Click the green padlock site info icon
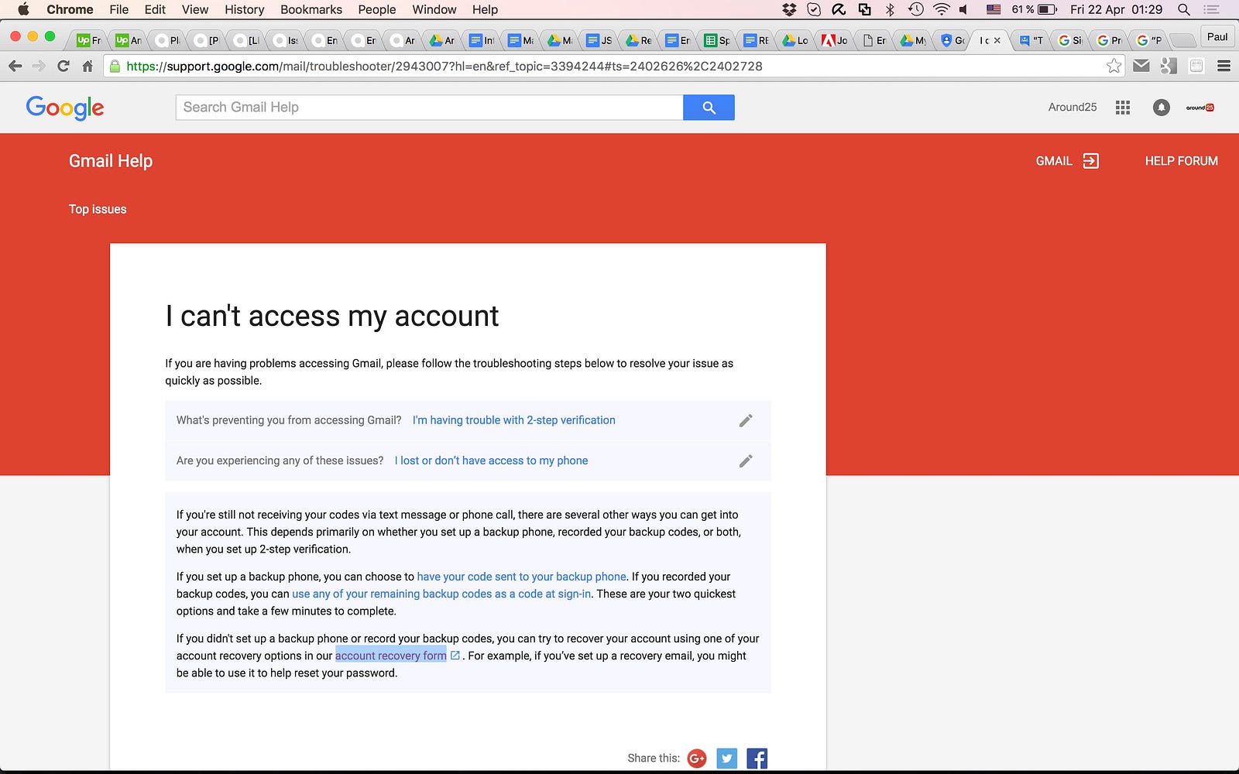The image size is (1239, 774). 115,67
